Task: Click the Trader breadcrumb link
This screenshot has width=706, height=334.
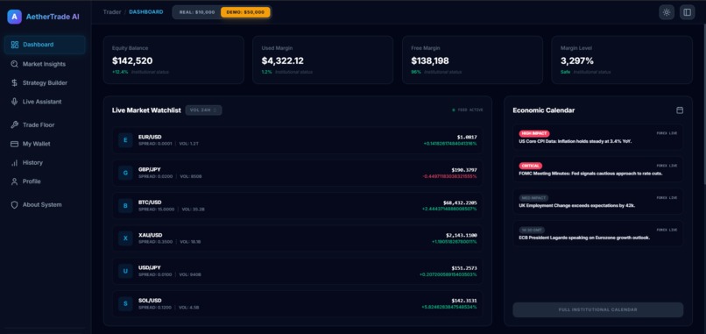Action: pyautogui.click(x=112, y=12)
